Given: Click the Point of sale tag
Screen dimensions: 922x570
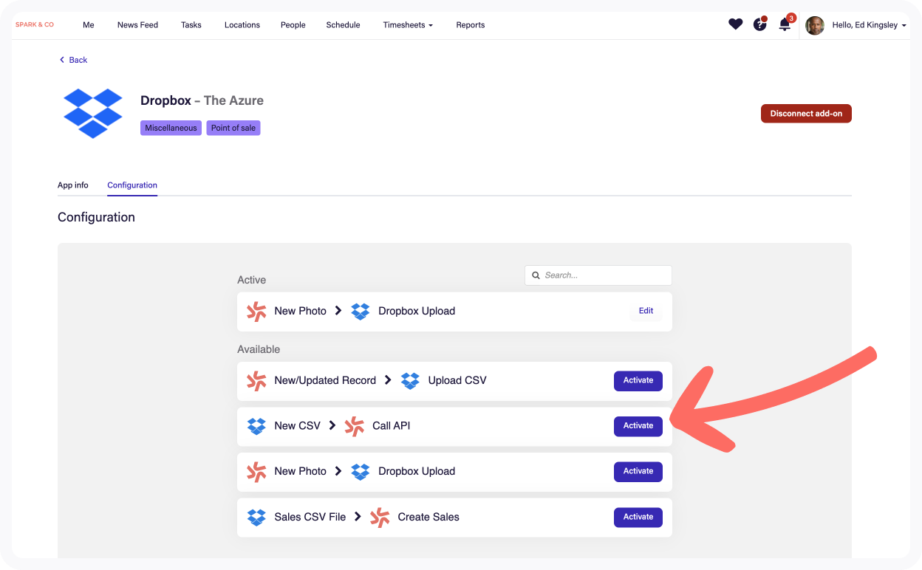Looking at the screenshot, I should pyautogui.click(x=233, y=128).
